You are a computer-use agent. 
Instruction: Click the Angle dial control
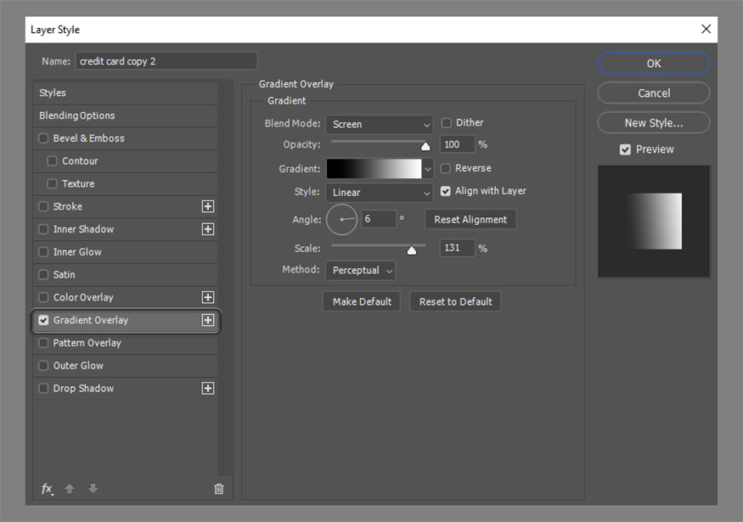point(341,219)
